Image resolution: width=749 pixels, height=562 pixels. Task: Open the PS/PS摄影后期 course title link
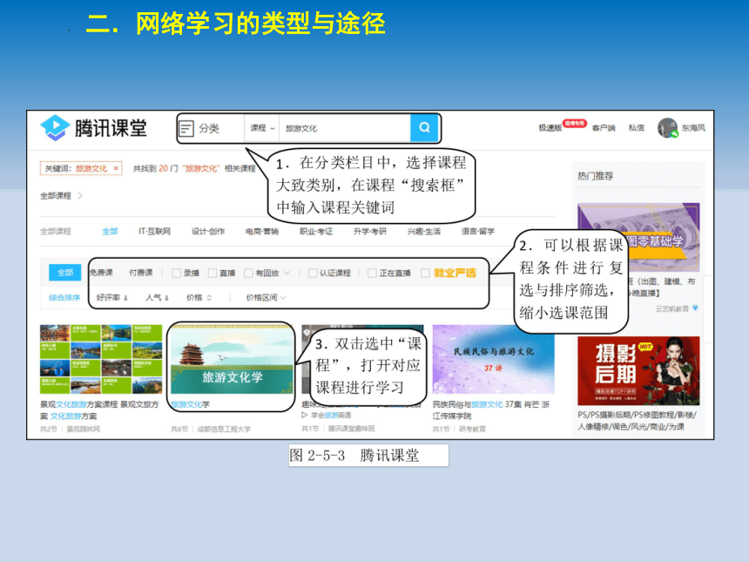pyautogui.click(x=638, y=421)
